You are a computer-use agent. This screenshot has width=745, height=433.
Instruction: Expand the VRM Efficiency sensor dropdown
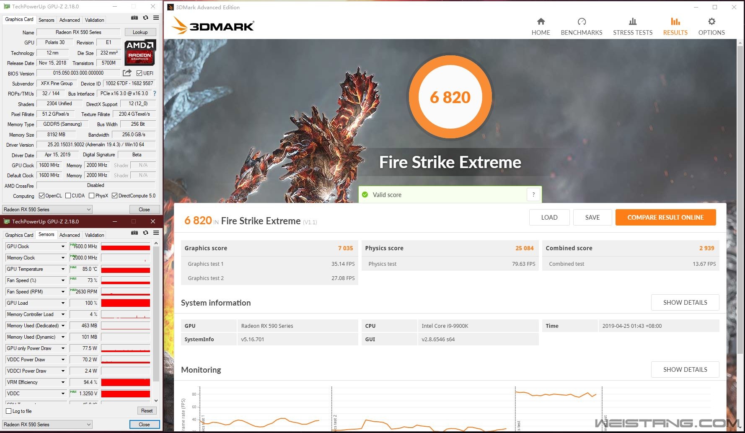[x=63, y=382]
